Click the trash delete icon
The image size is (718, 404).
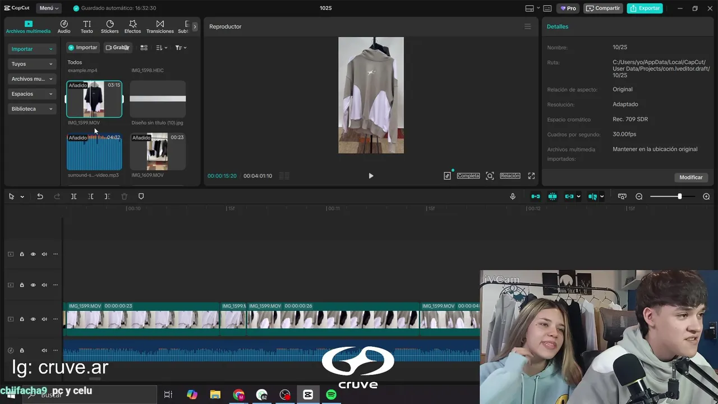(x=125, y=196)
